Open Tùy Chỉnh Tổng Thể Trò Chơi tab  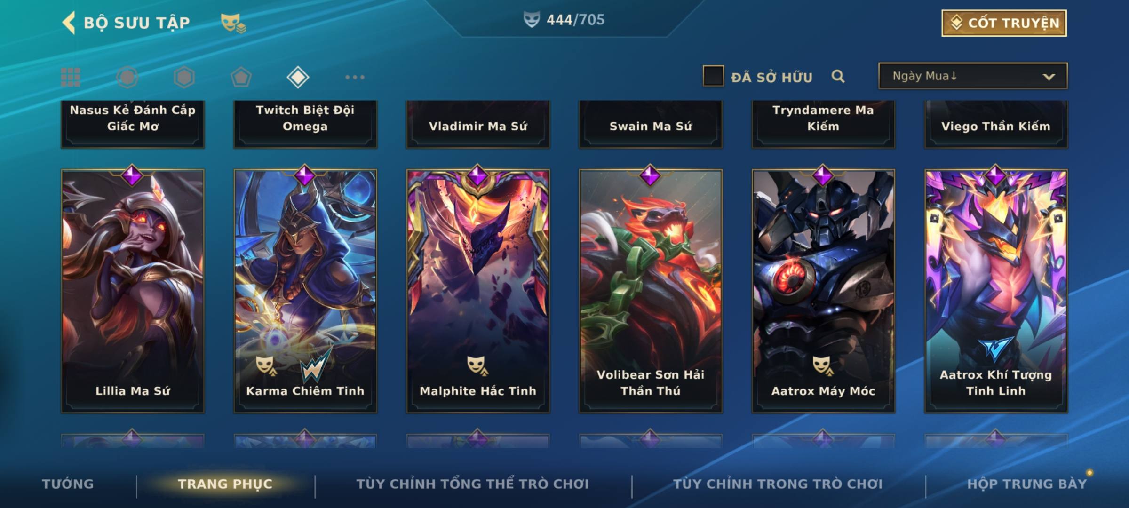(x=472, y=484)
